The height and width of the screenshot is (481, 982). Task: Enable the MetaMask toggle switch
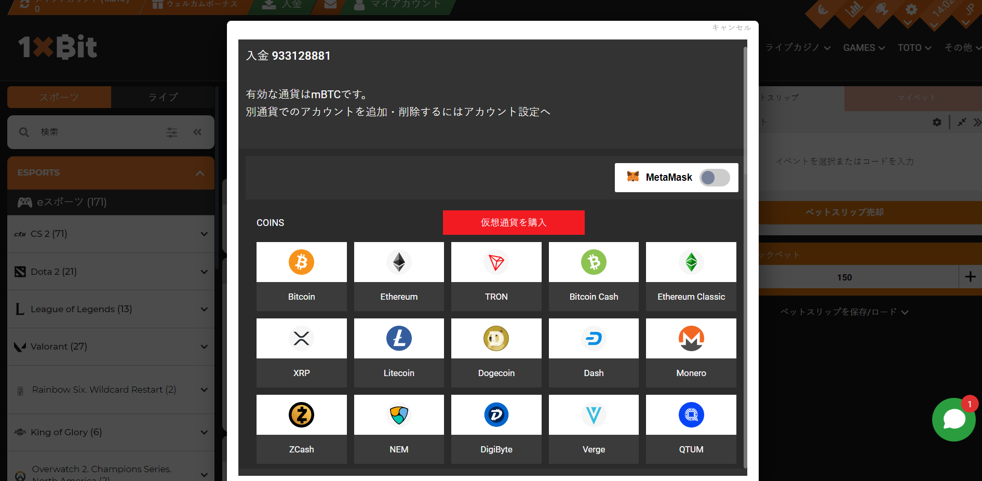(x=715, y=178)
